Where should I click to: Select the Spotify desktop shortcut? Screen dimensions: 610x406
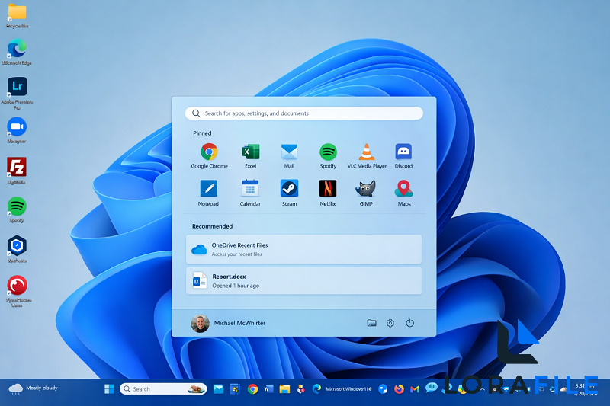coord(17,209)
